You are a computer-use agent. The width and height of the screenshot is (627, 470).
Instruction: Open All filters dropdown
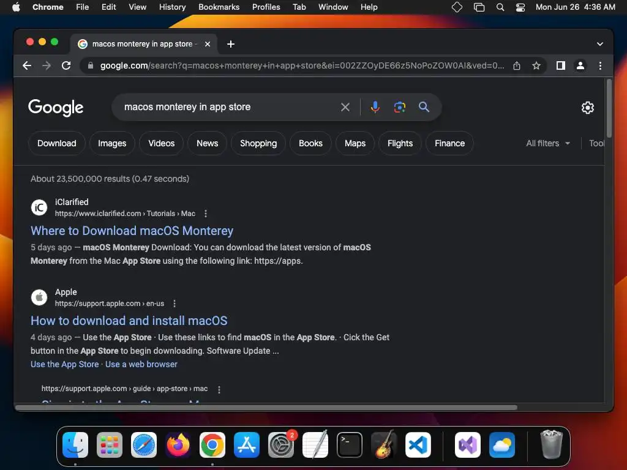(548, 143)
